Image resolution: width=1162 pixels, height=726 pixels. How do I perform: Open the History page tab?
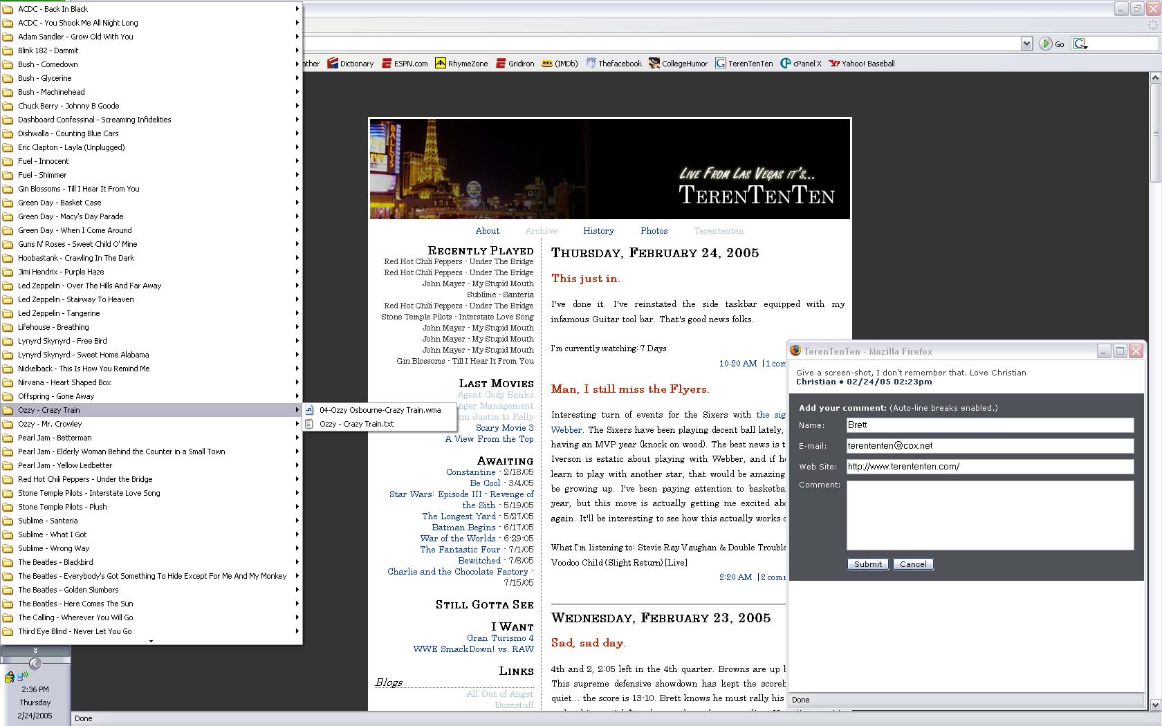598,231
